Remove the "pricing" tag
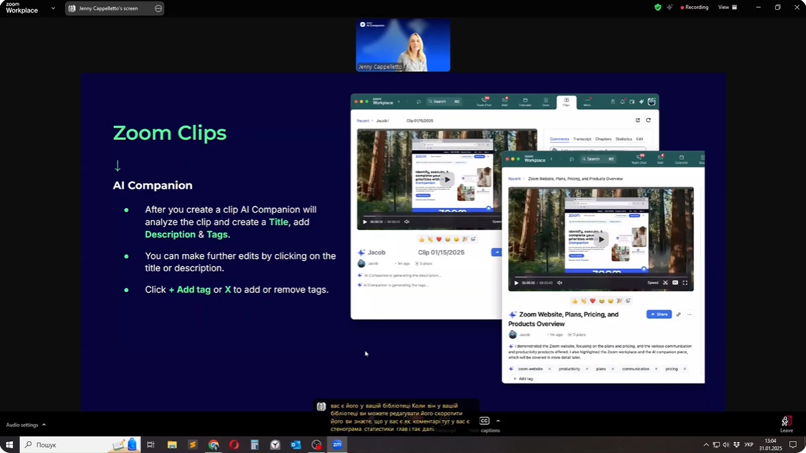806x453 pixels. point(685,369)
